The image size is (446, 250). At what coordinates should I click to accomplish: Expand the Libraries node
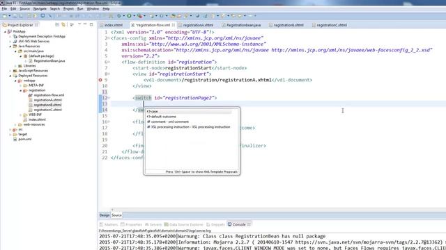[15, 66]
